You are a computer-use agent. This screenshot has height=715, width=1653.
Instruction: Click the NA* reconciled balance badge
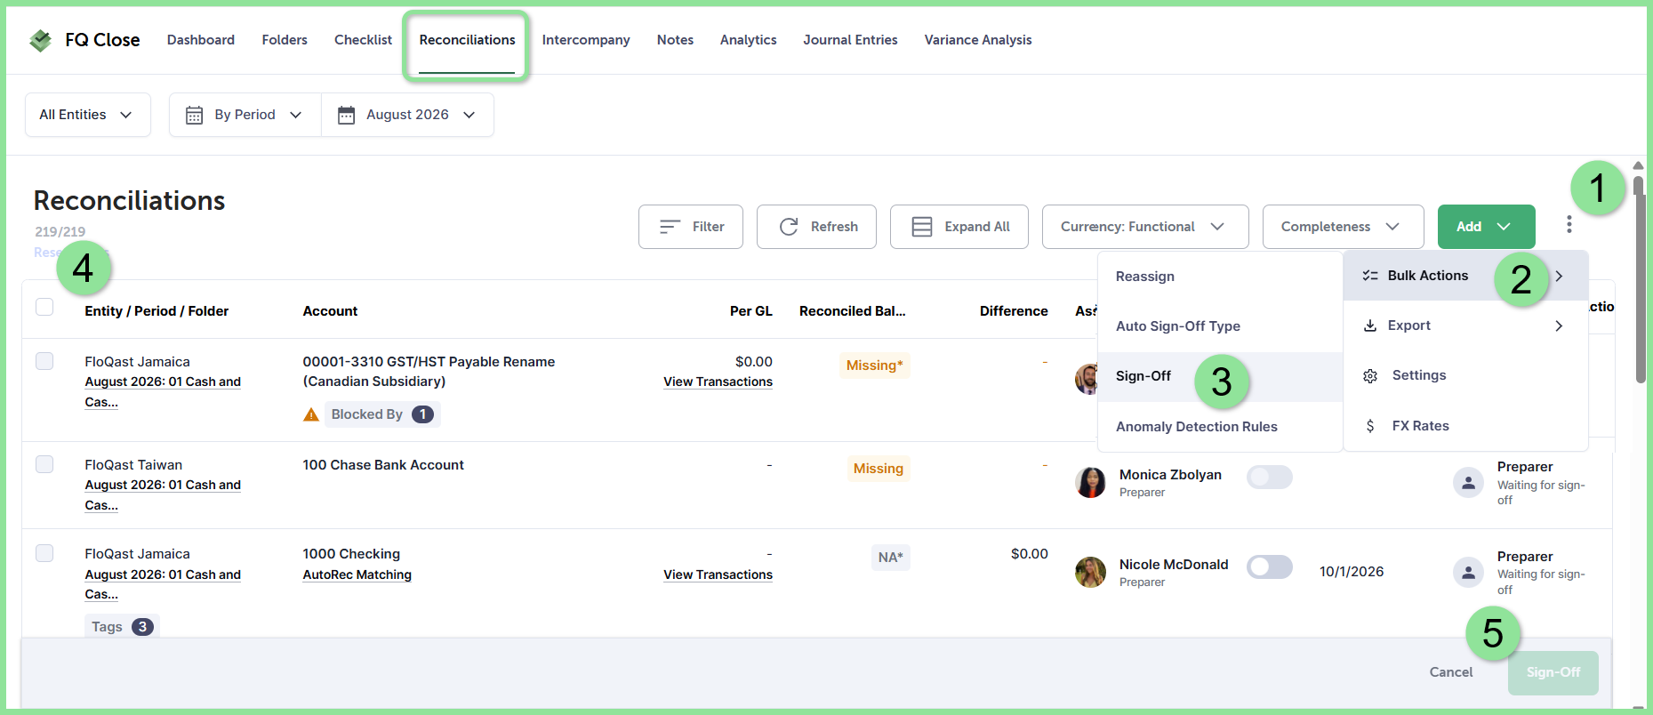(x=890, y=558)
